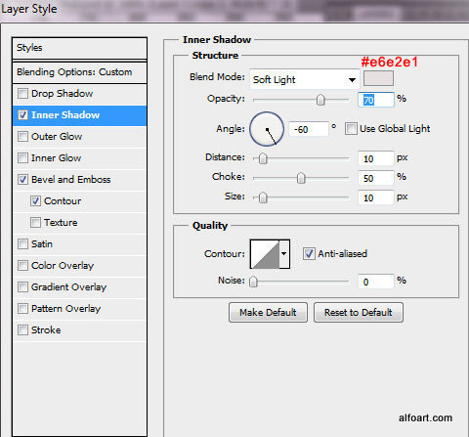Enable the Texture checkbox
The image size is (469, 437).
tap(35, 223)
